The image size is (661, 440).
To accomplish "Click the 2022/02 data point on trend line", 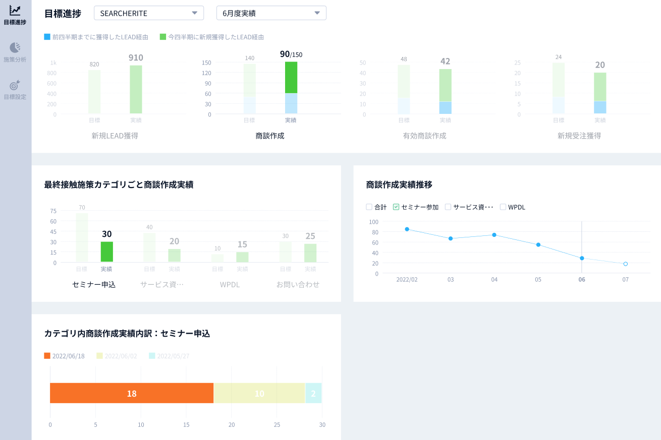I will pyautogui.click(x=407, y=229).
